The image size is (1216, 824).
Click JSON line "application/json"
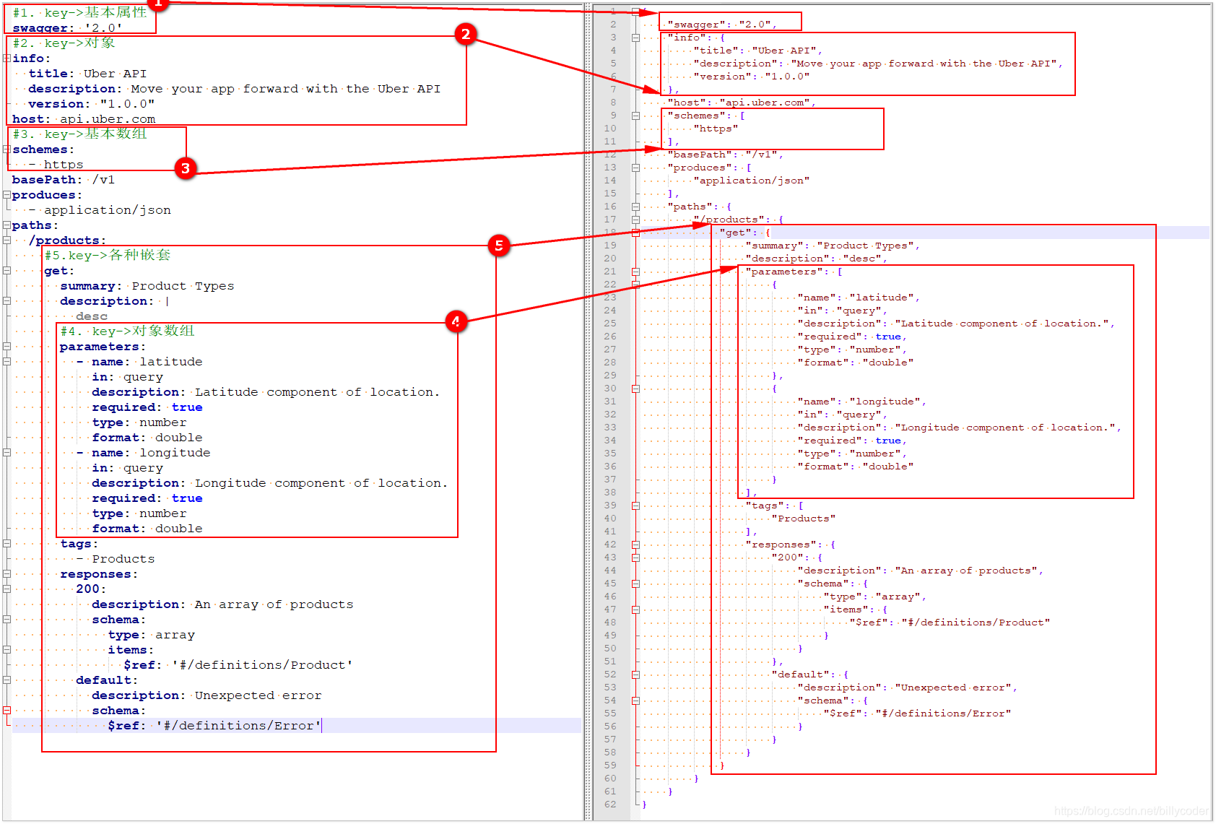pos(751,181)
